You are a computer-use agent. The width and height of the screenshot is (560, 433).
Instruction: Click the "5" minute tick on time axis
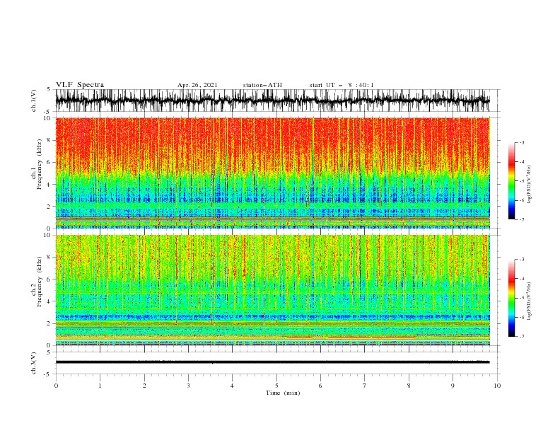click(x=276, y=386)
